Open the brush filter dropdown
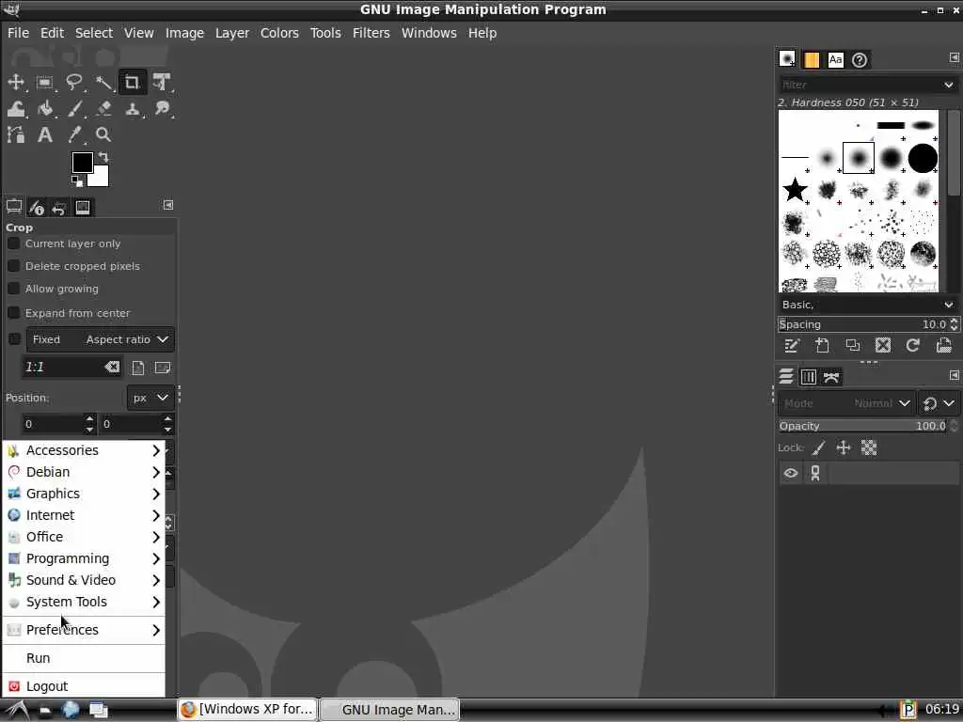The width and height of the screenshot is (963, 722). point(949,85)
